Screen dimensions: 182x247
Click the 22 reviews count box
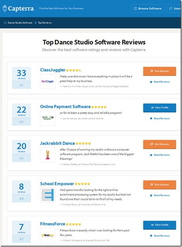(21, 111)
